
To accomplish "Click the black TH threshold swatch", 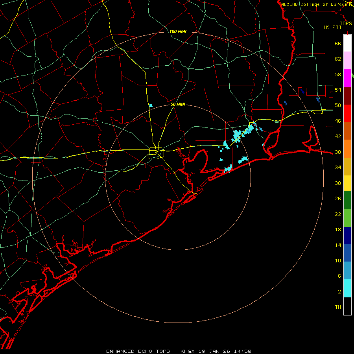I will [x=347, y=306].
